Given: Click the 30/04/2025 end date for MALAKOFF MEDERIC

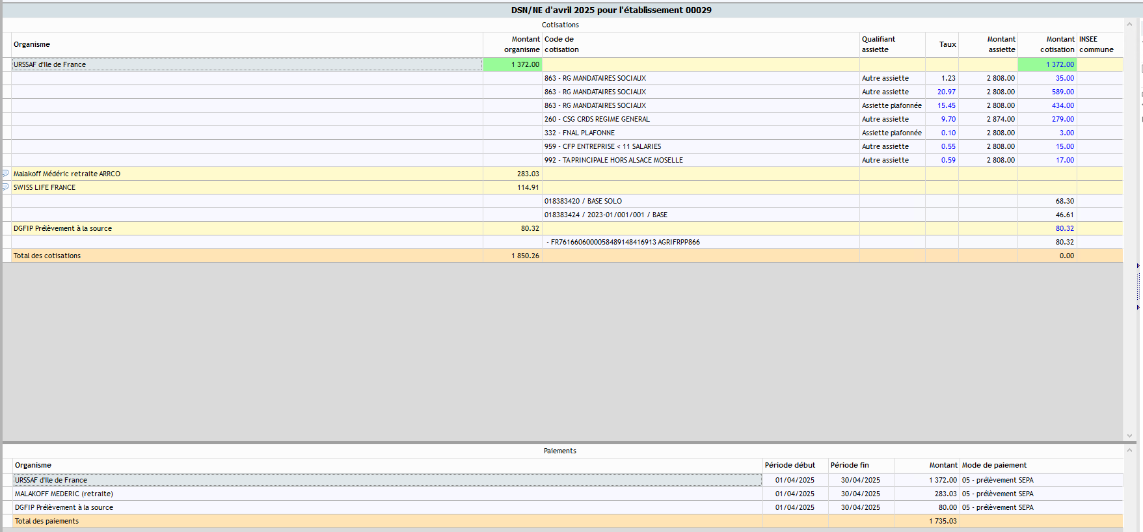Looking at the screenshot, I should point(860,494).
